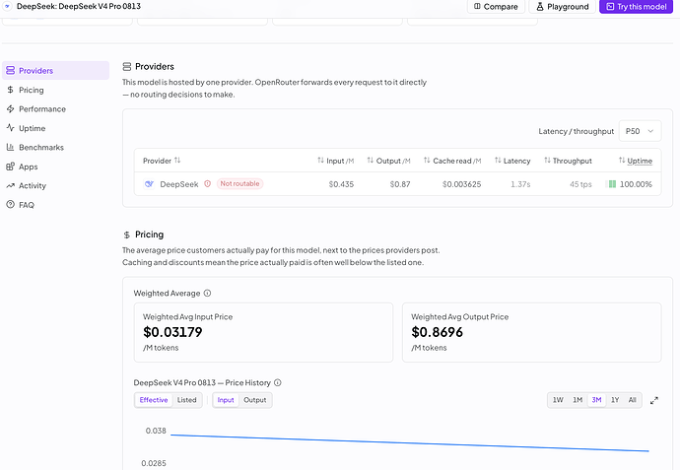The image size is (680, 470).
Task: Sort by Uptime column header
Action: point(636,161)
